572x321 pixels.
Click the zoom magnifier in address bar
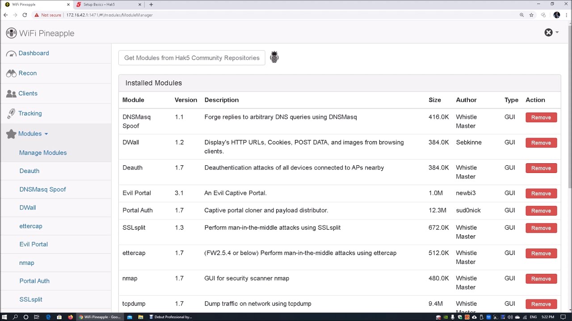(522, 15)
